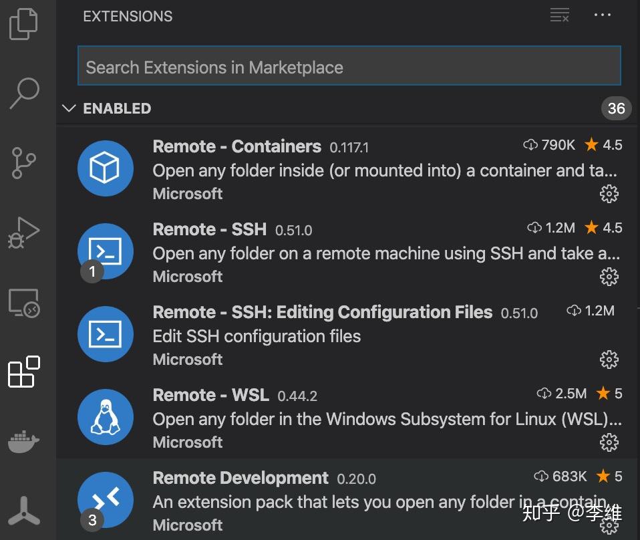Open settings gear for Remote - Containers

pyautogui.click(x=609, y=194)
